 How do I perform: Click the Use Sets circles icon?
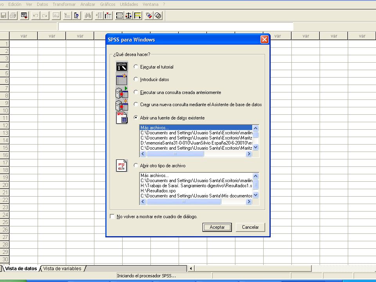point(158,16)
